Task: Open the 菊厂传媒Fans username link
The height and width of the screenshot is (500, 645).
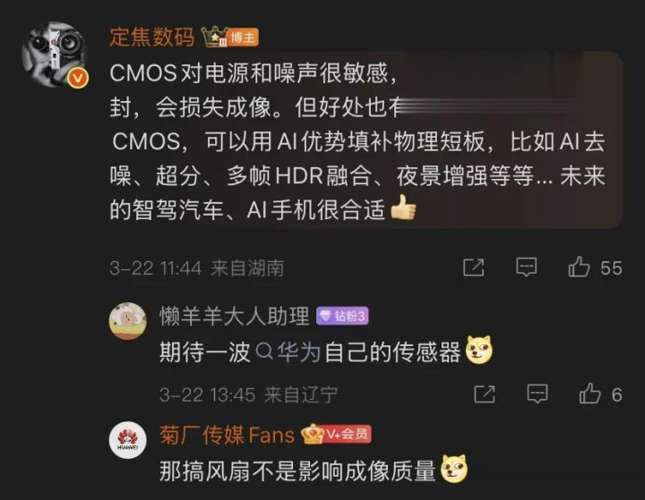Action: [x=227, y=435]
